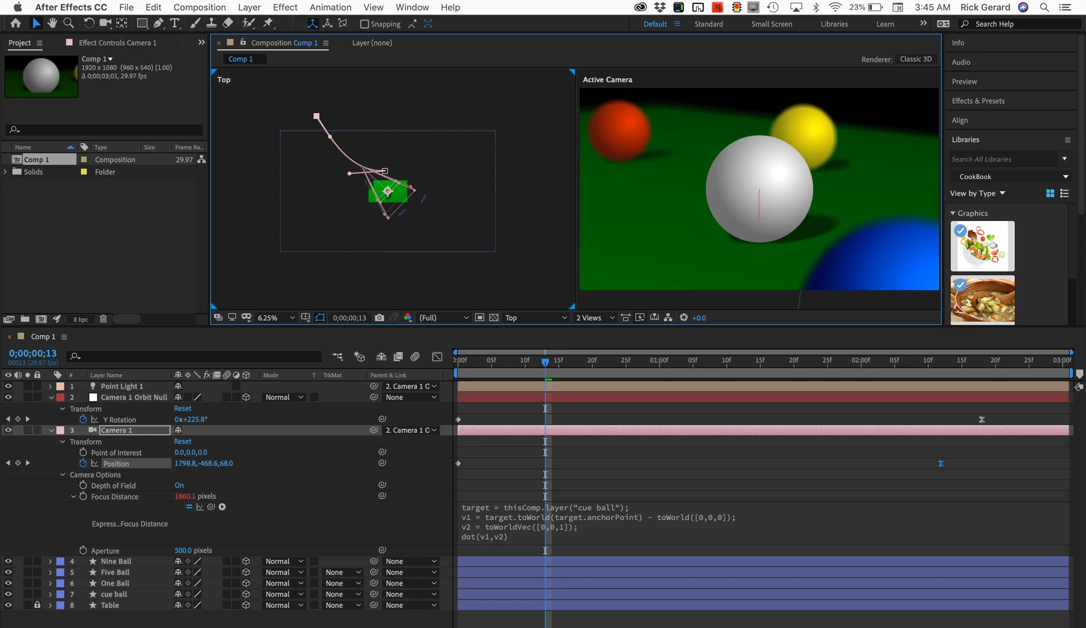Toggle the Y Rotation stopwatch

pyautogui.click(x=83, y=419)
